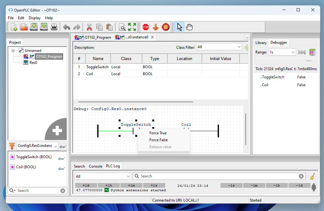Screen dimensions: 324x211
Task: Click the Description input field
Action: tap(135, 47)
